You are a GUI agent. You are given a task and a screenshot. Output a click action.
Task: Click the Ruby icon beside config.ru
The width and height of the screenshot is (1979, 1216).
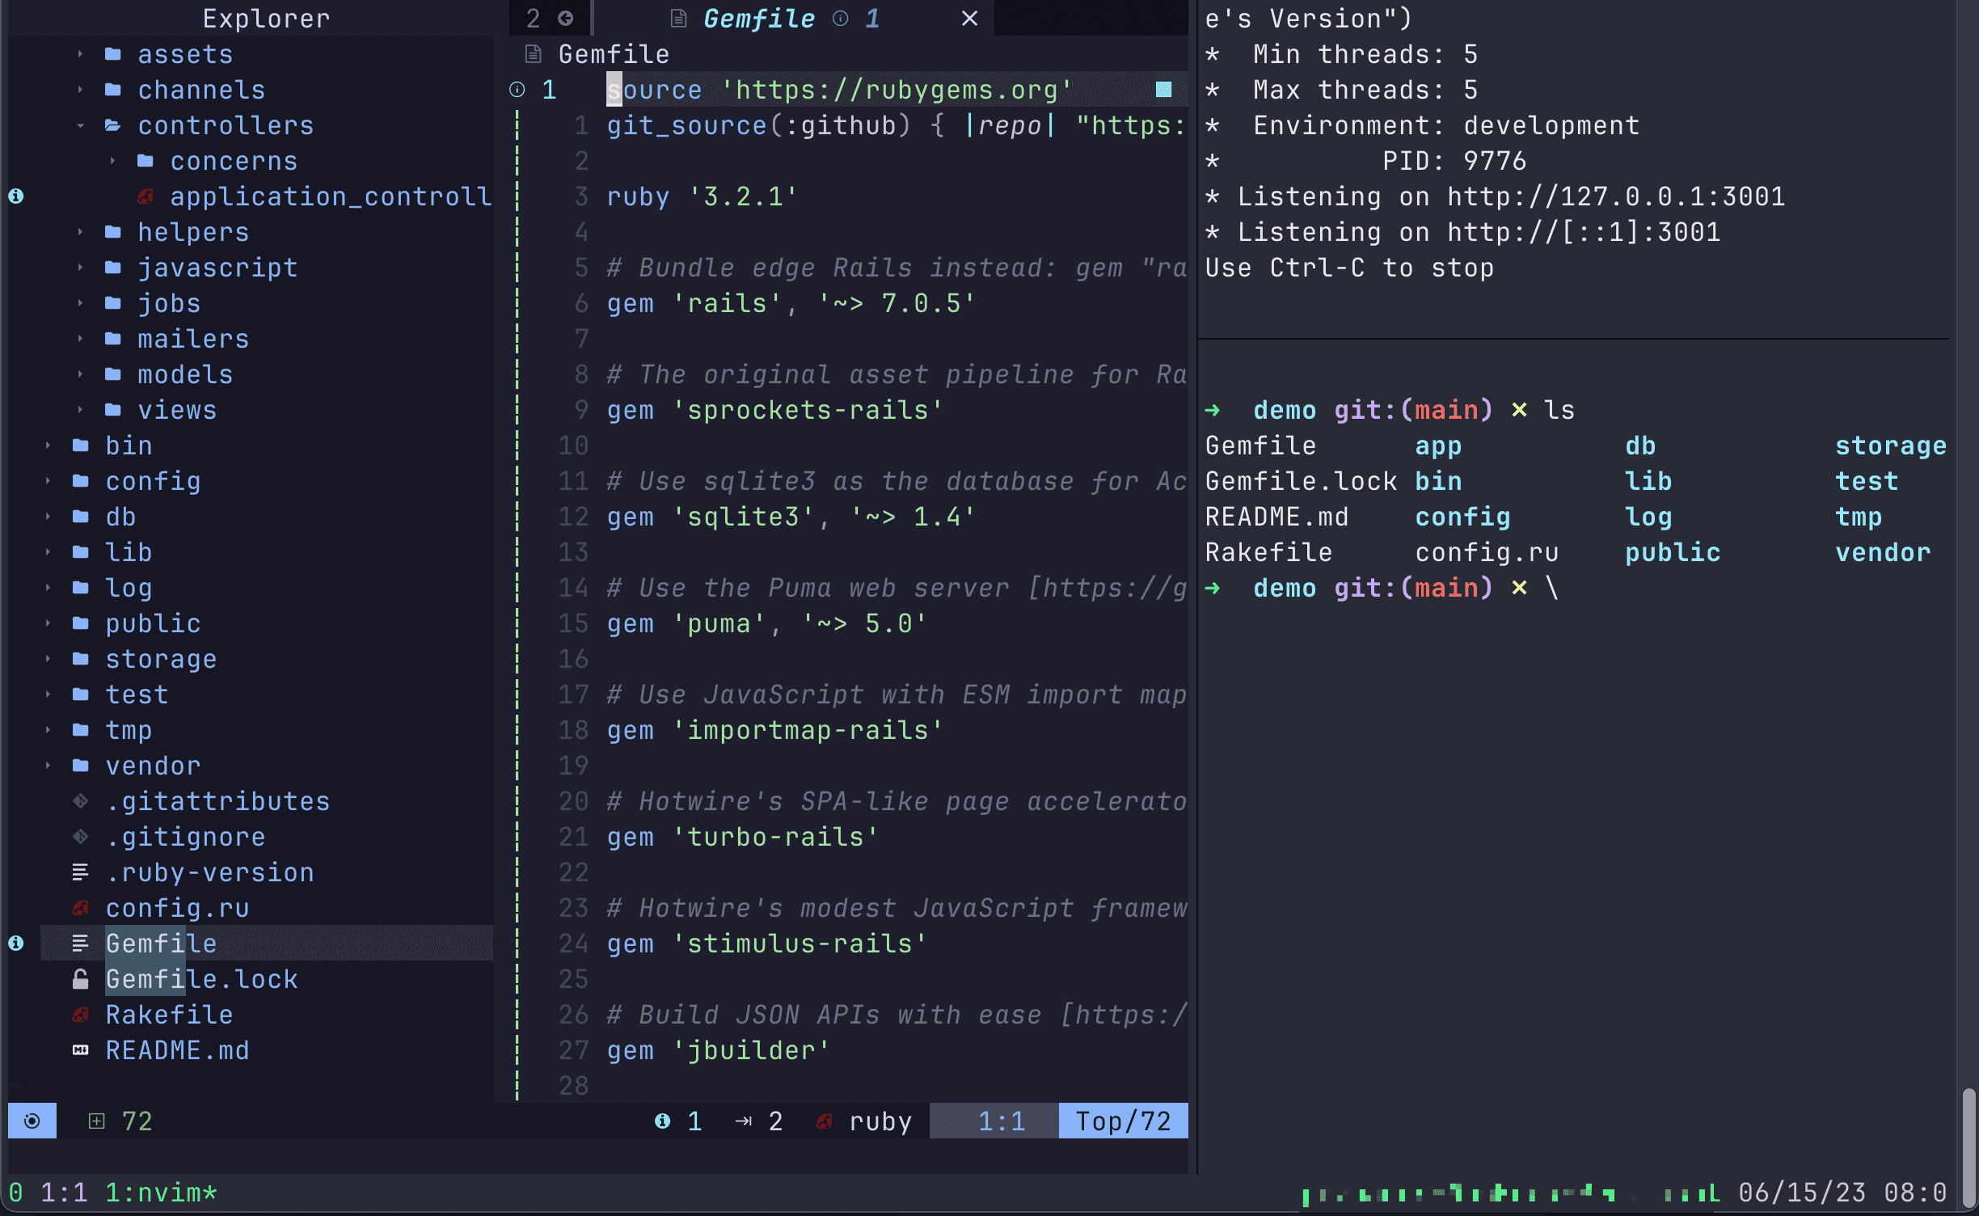tap(80, 908)
